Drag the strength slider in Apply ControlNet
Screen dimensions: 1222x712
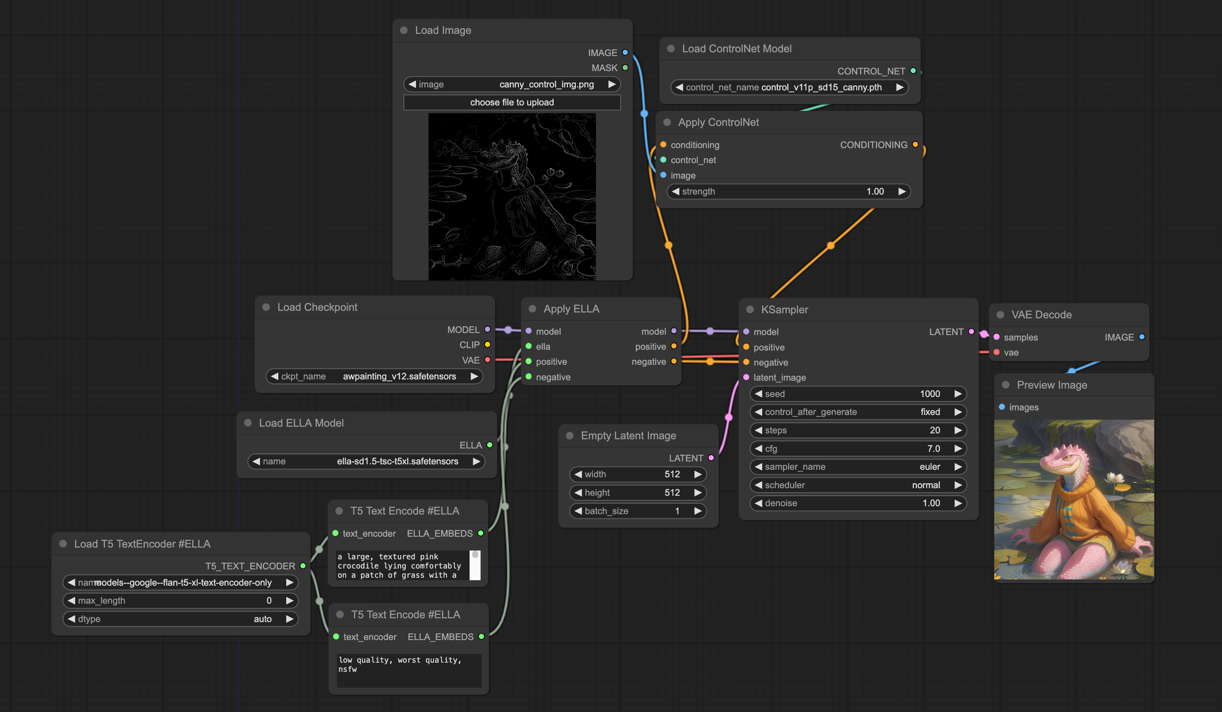[790, 191]
